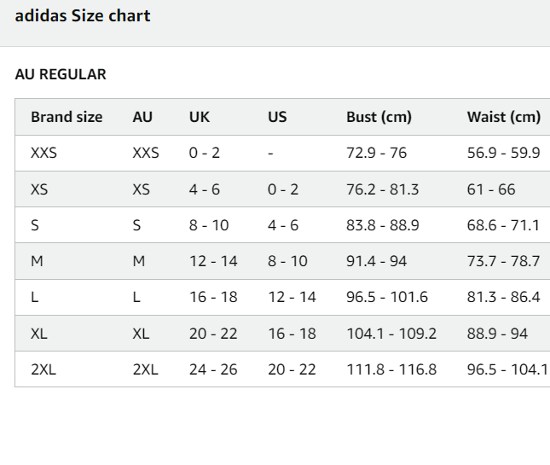Click the adidas Size chart heading
This screenshot has width=550, height=465.
point(83,16)
